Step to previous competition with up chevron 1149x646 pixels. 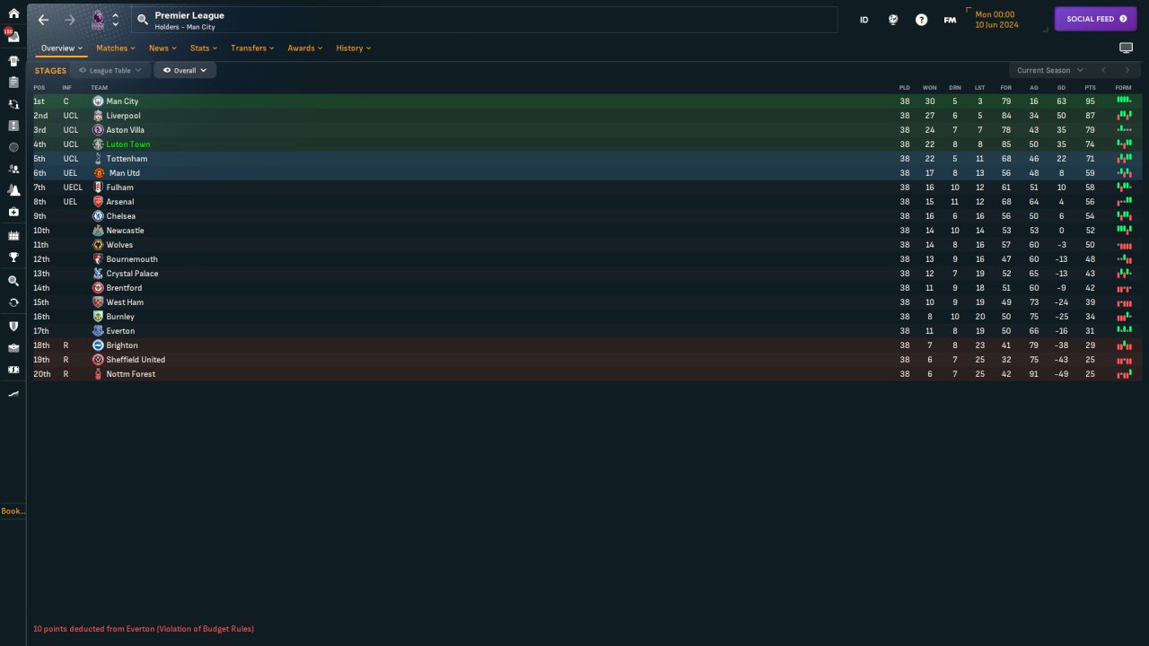pos(115,14)
